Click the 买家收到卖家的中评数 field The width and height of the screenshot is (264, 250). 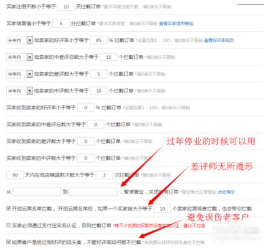[86, 158]
